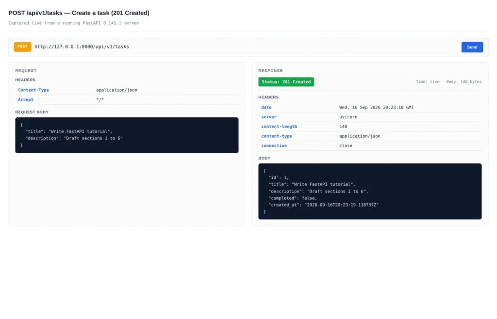The image size is (497, 319).
Task: Click the Status: 201 Created badge
Action: point(286,82)
